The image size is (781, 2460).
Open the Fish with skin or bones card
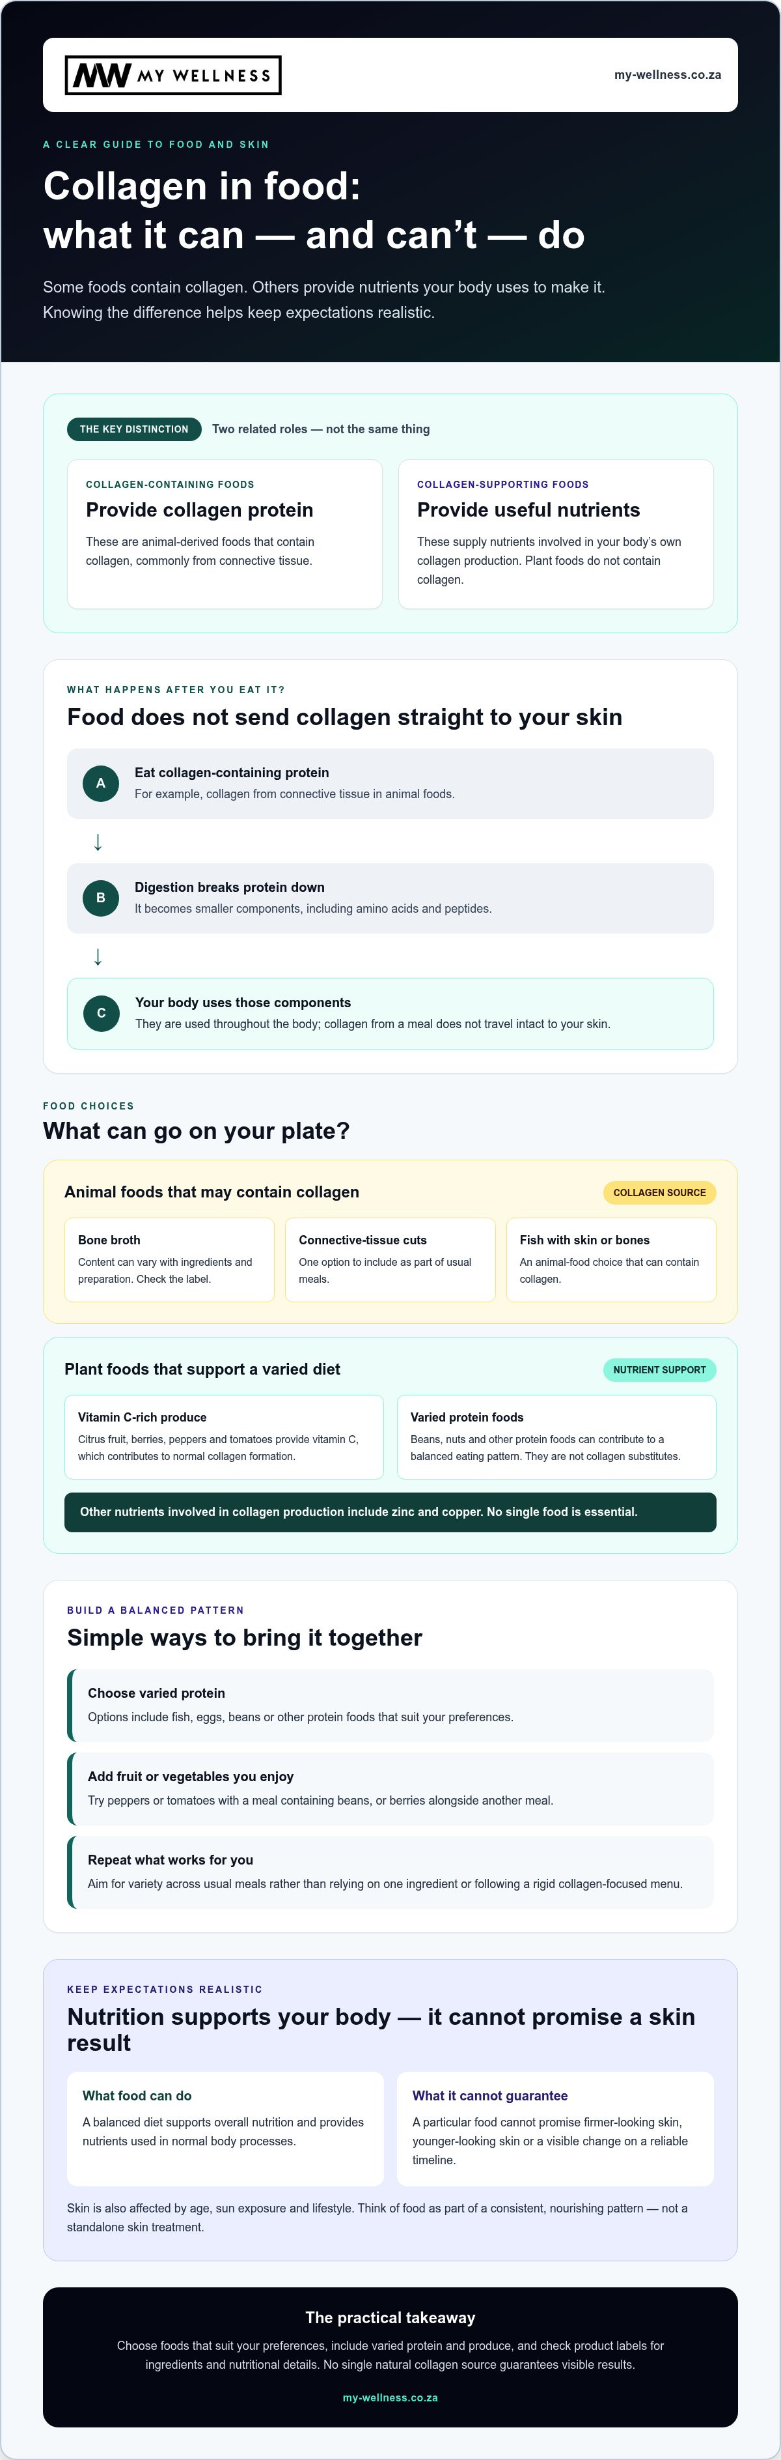point(611,1259)
